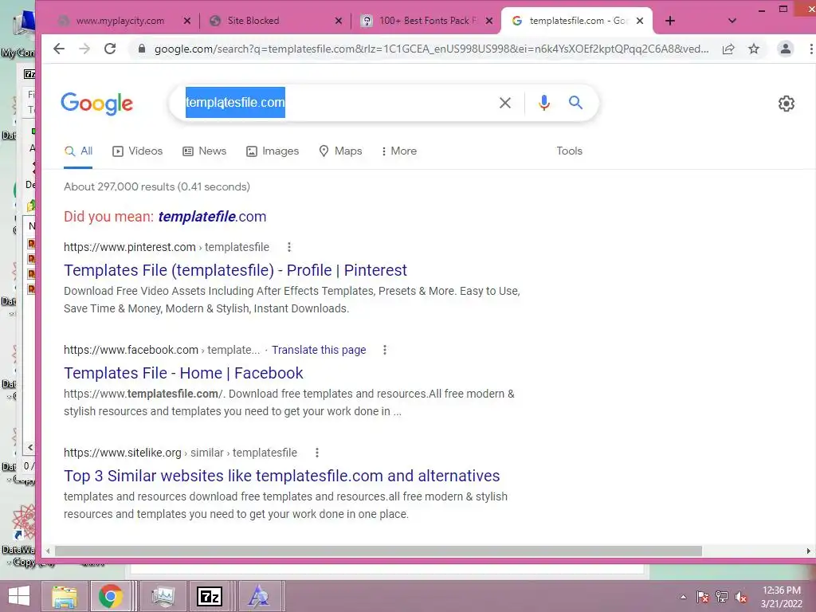Open options for the sitelike.org result

[x=317, y=453]
